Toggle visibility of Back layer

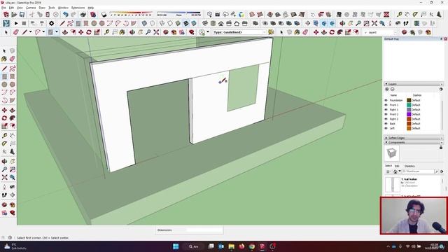386,124
